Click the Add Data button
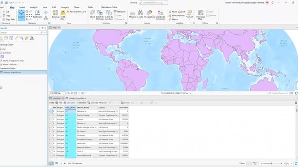The height and width of the screenshot is (167, 298). tap(63, 15)
